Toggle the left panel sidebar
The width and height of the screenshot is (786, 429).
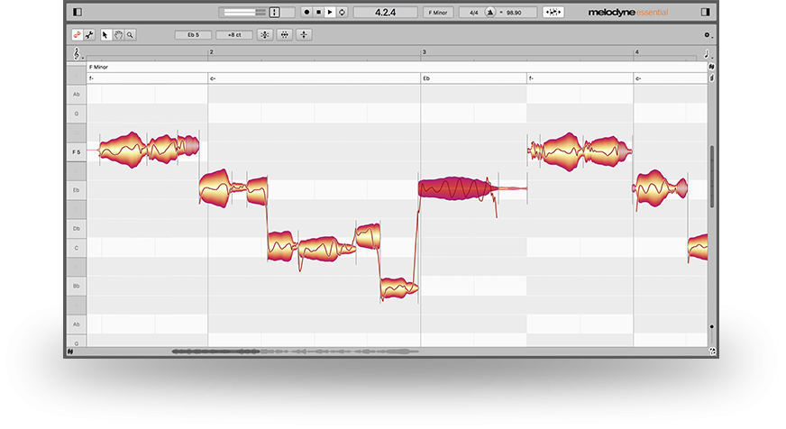(x=78, y=12)
